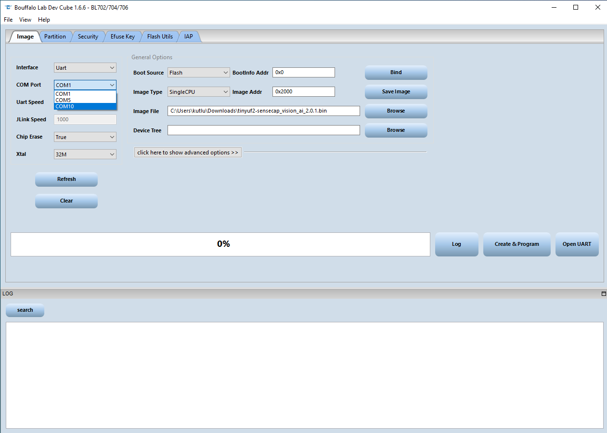This screenshot has width=607, height=433.
Task: Open the Boot Source dropdown
Action: pyautogui.click(x=199, y=73)
